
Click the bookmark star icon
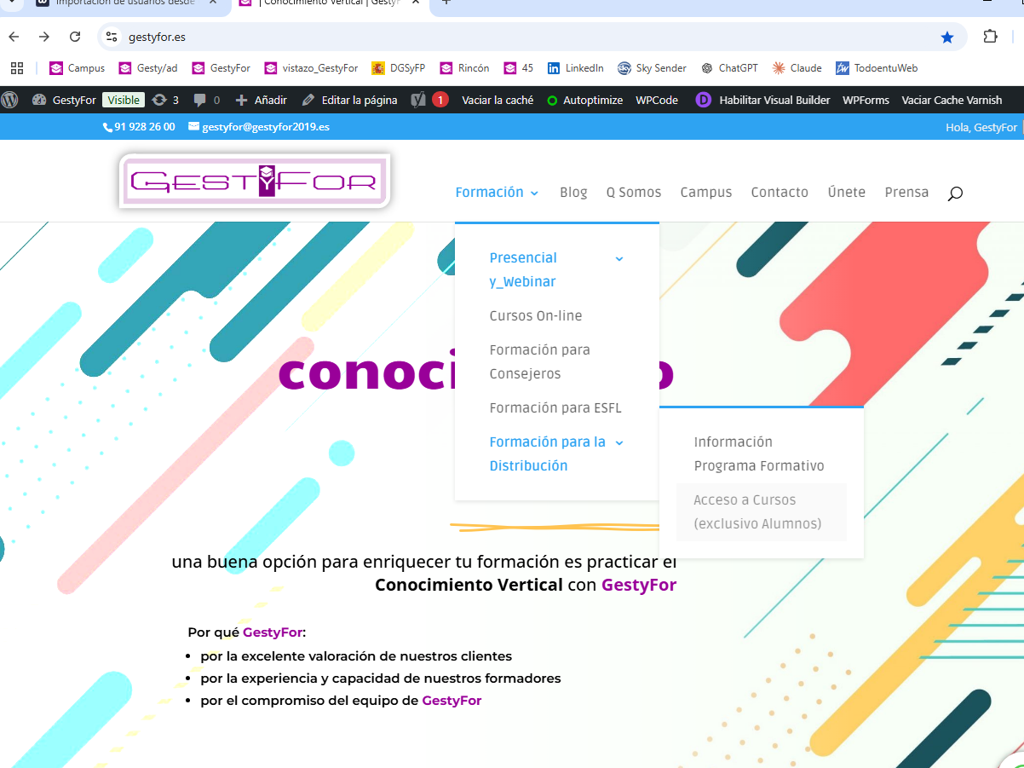947,37
